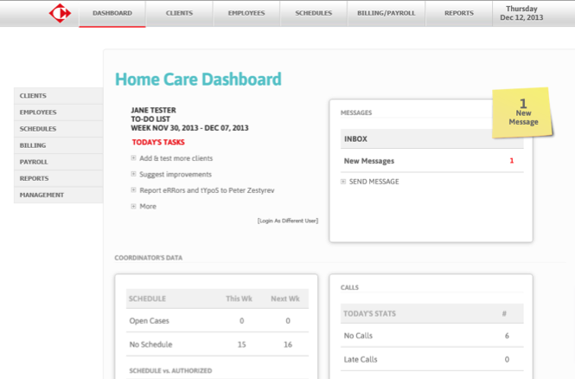The image size is (575, 379).
Task: Click 'Login As Different User' link
Action: pyautogui.click(x=287, y=221)
